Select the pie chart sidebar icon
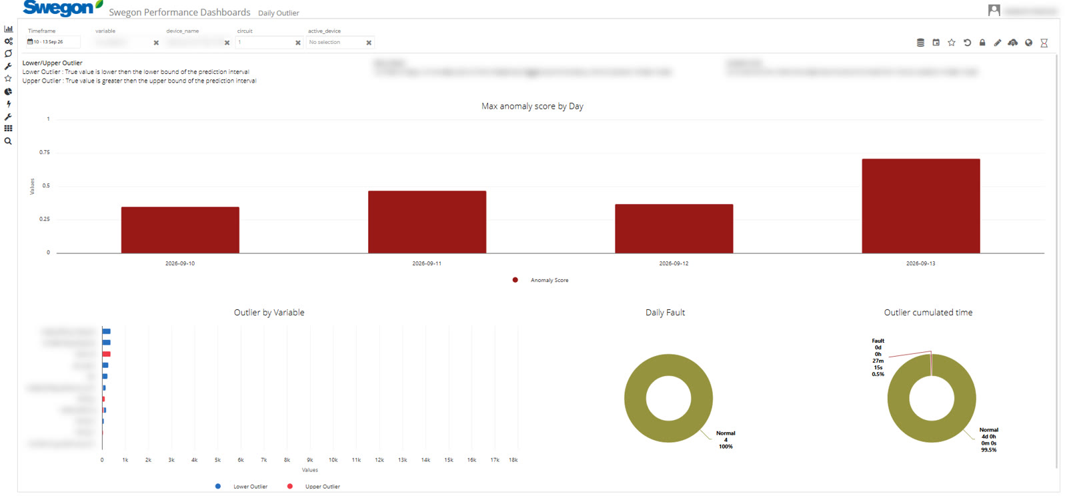The height and width of the screenshot is (504, 1067). point(8,91)
